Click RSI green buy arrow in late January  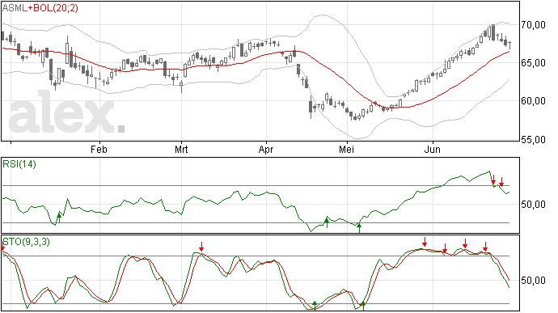click(59, 217)
